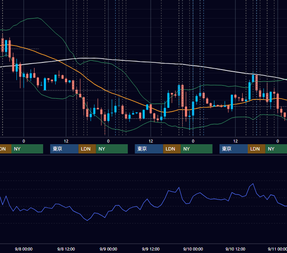Click the 9/8 00:00 time axis label
Image resolution: width=287 pixels, height=253 pixels.
[24, 249]
